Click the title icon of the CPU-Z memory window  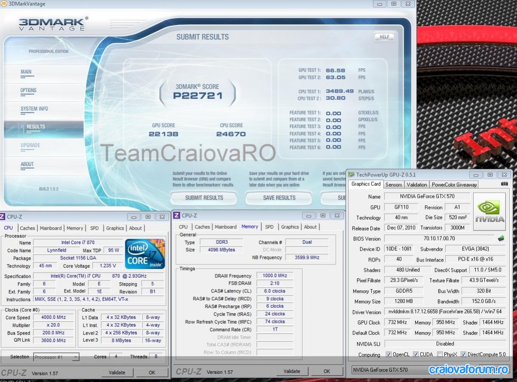[176, 215]
